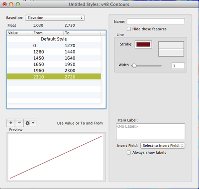Screen dimensions: 199x189
Task: Click the line Preview pane
Action: [x=56, y=157]
